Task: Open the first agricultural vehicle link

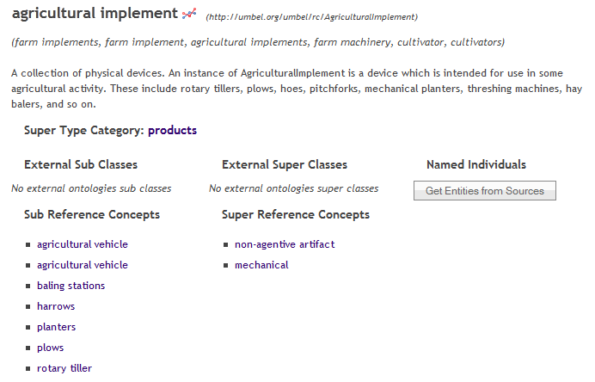Action: click(x=83, y=244)
